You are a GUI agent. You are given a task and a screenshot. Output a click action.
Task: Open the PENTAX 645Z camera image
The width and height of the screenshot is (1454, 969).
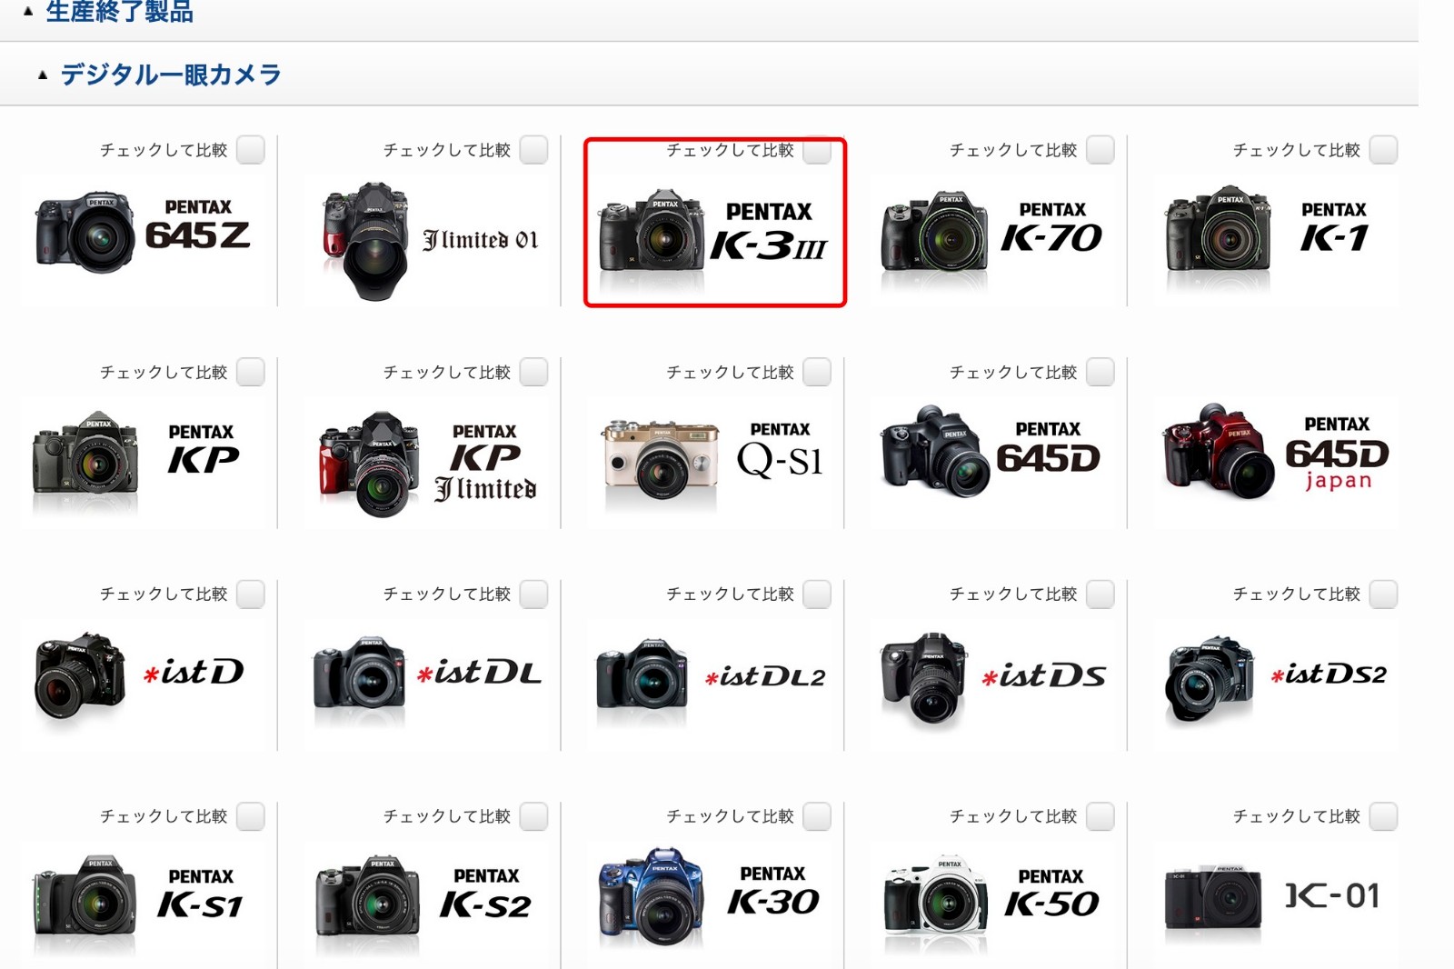pyautogui.click(x=85, y=232)
